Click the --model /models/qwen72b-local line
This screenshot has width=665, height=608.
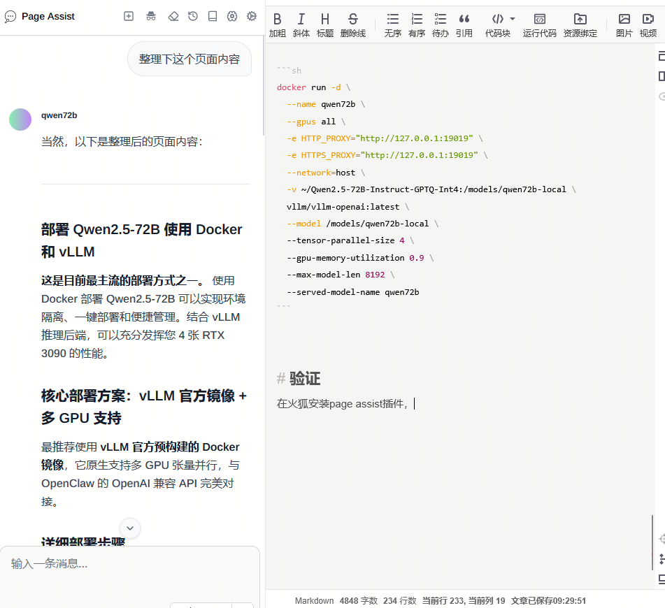(x=363, y=224)
